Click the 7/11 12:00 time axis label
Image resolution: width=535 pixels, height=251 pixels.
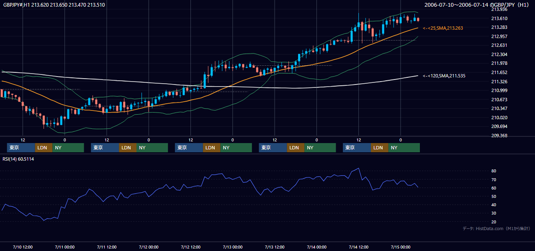(107, 247)
